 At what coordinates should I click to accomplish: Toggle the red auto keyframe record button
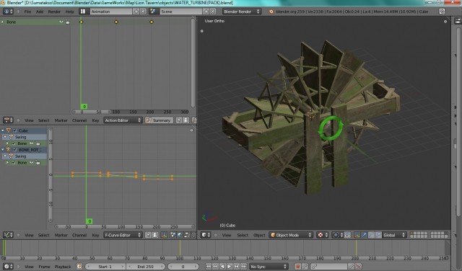point(297,266)
